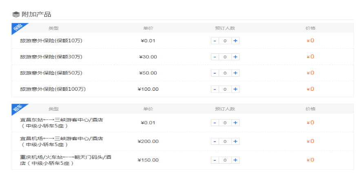Click quantity field for 保额10万 insurance

(225, 41)
